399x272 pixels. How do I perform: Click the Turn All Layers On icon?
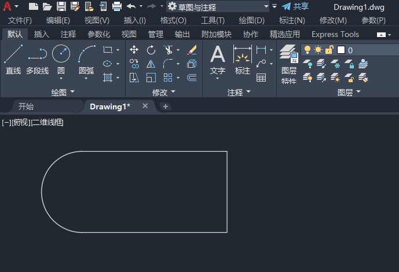(x=308, y=78)
